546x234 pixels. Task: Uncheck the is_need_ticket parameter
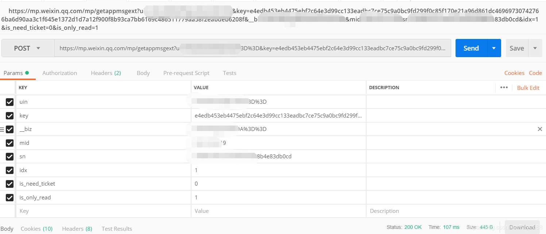tap(9, 184)
